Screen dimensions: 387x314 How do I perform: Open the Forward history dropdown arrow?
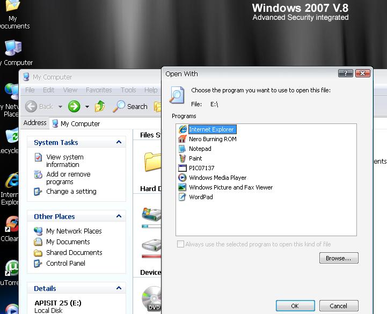point(87,107)
